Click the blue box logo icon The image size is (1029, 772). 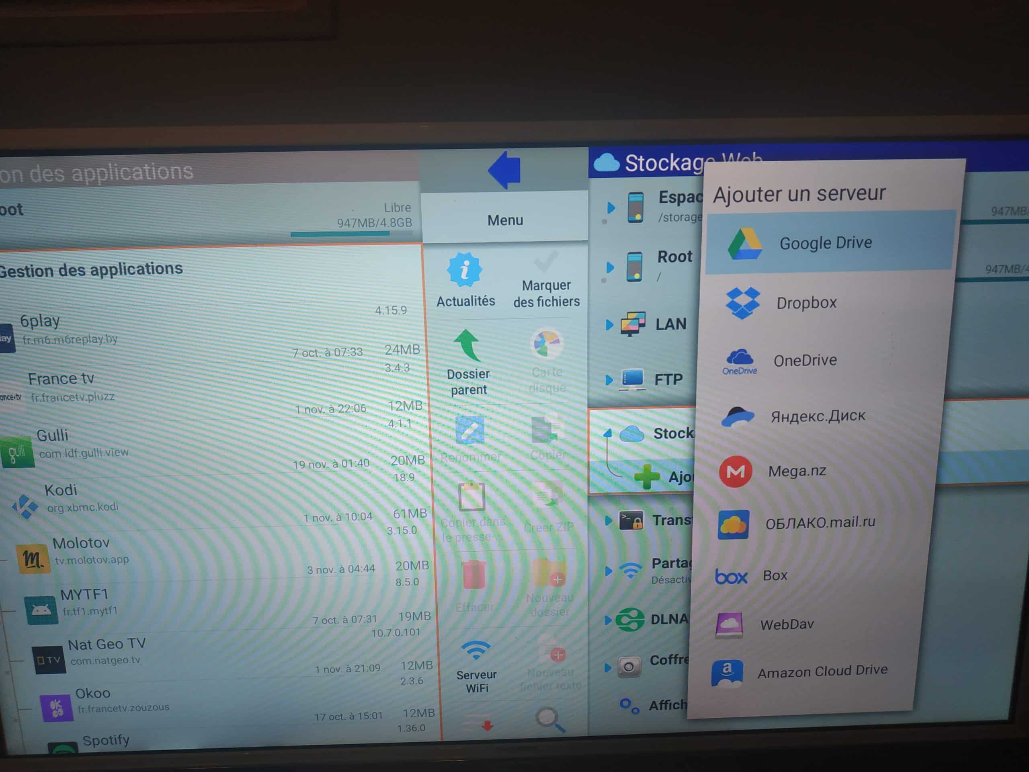731,577
